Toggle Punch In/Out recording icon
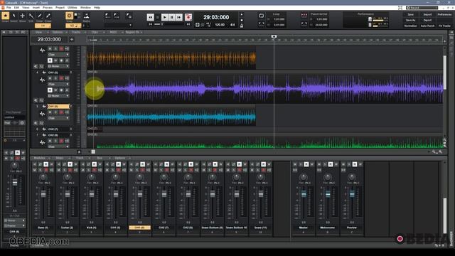The height and width of the screenshot is (256, 455). coord(304,16)
